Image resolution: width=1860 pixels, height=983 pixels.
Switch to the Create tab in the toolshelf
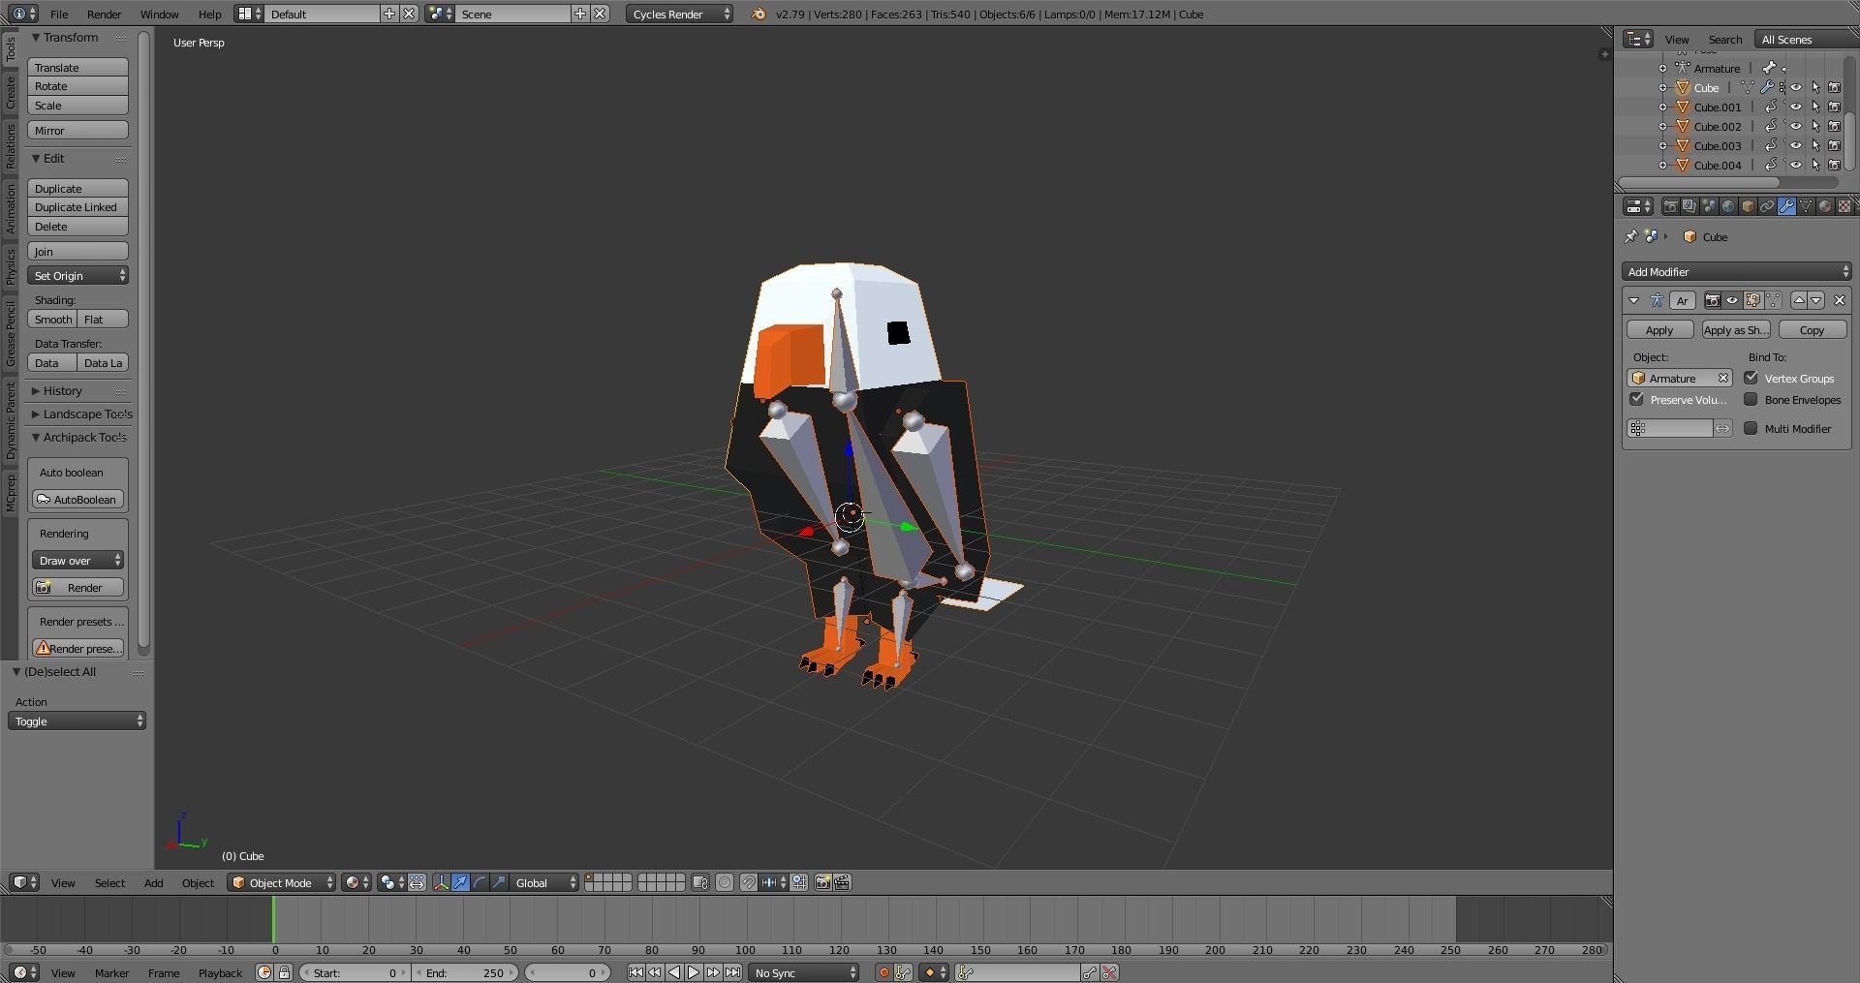pos(11,93)
